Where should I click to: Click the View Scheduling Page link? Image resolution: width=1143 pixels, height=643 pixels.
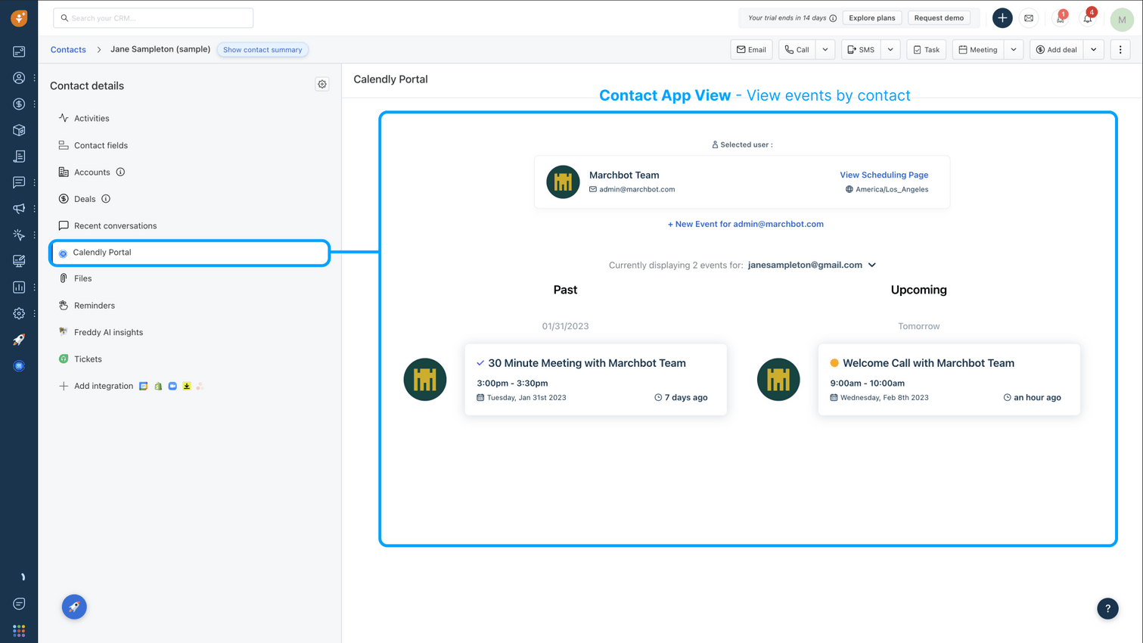[884, 175]
